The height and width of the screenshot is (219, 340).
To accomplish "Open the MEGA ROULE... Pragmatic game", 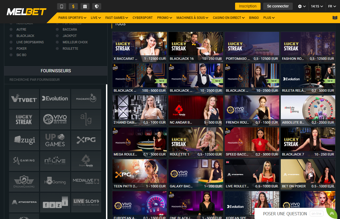I will pyautogui.click(x=139, y=143).
